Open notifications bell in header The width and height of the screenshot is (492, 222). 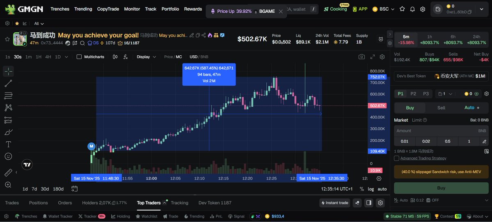click(413, 9)
